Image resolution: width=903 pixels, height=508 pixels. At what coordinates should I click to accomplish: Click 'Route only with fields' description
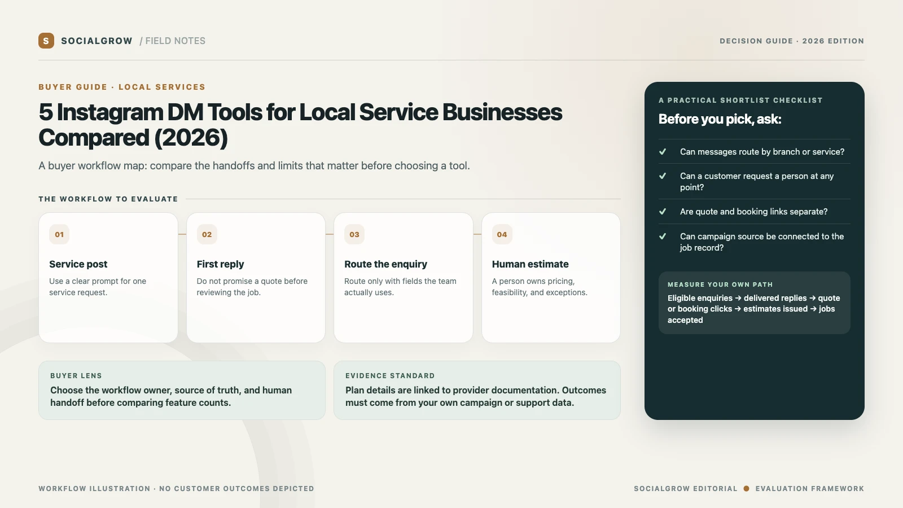coord(400,287)
